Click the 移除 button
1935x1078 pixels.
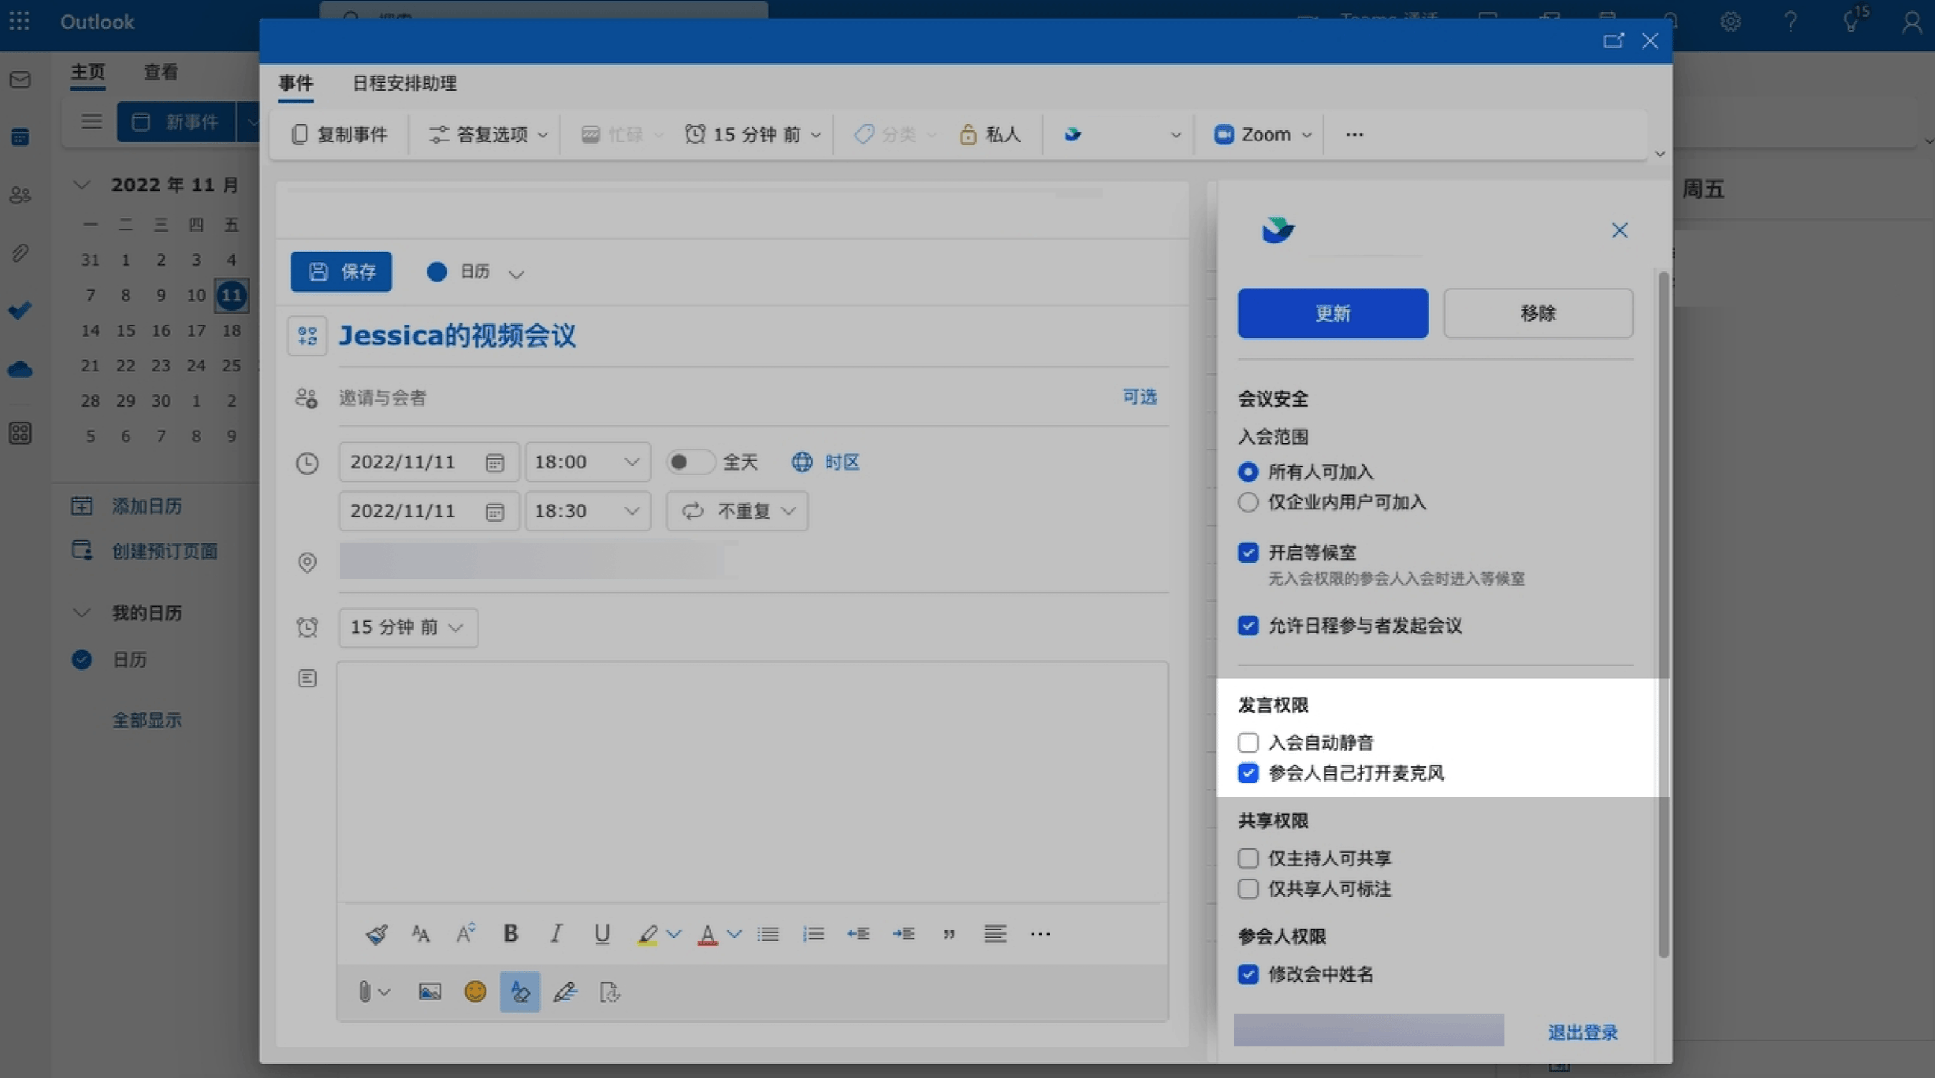coord(1538,313)
